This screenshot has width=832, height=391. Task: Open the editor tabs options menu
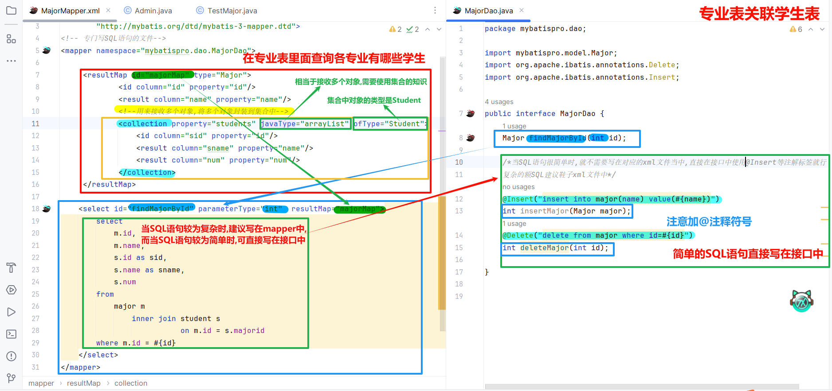click(x=435, y=10)
